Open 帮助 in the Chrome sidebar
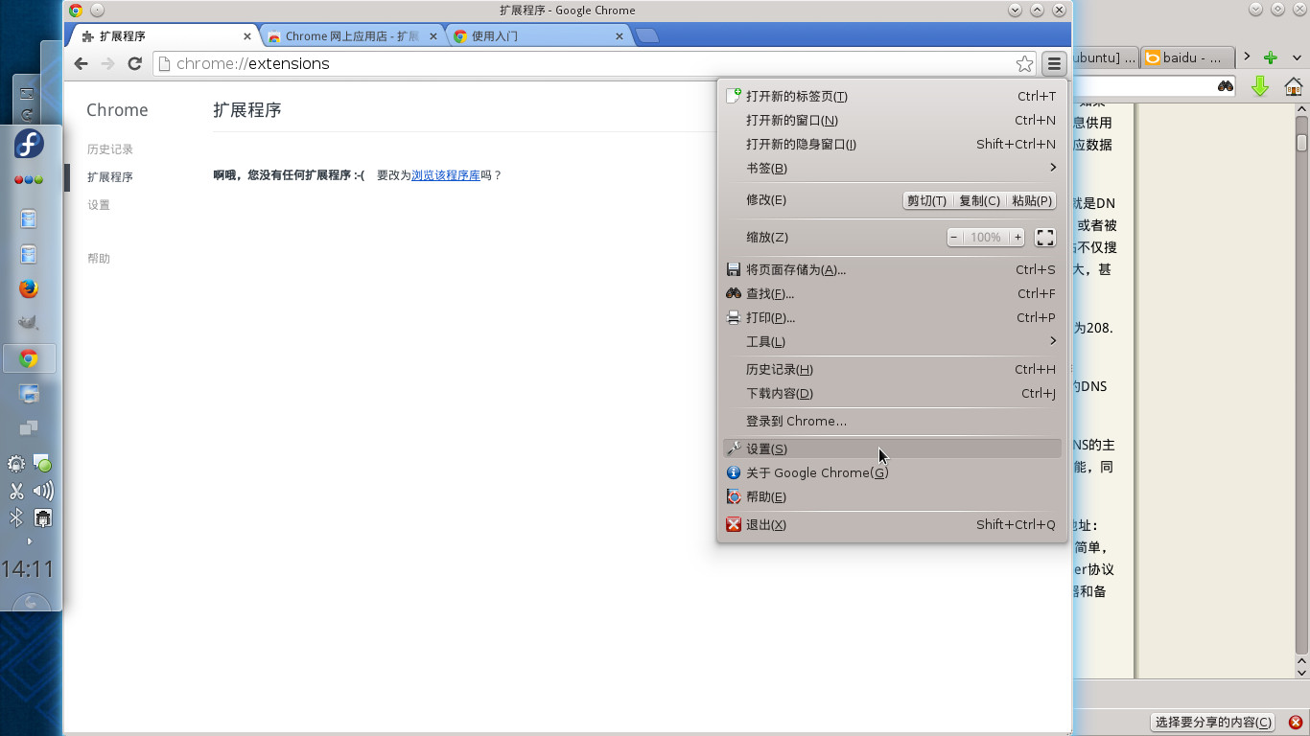This screenshot has height=736, width=1310. pos(99,259)
